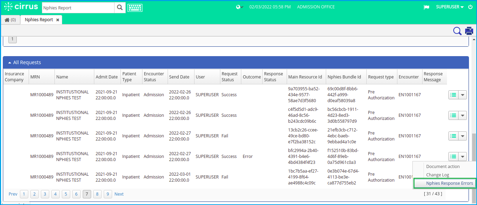Click the print icon in report toolbar
This screenshot has height=205, width=477.
click(469, 31)
